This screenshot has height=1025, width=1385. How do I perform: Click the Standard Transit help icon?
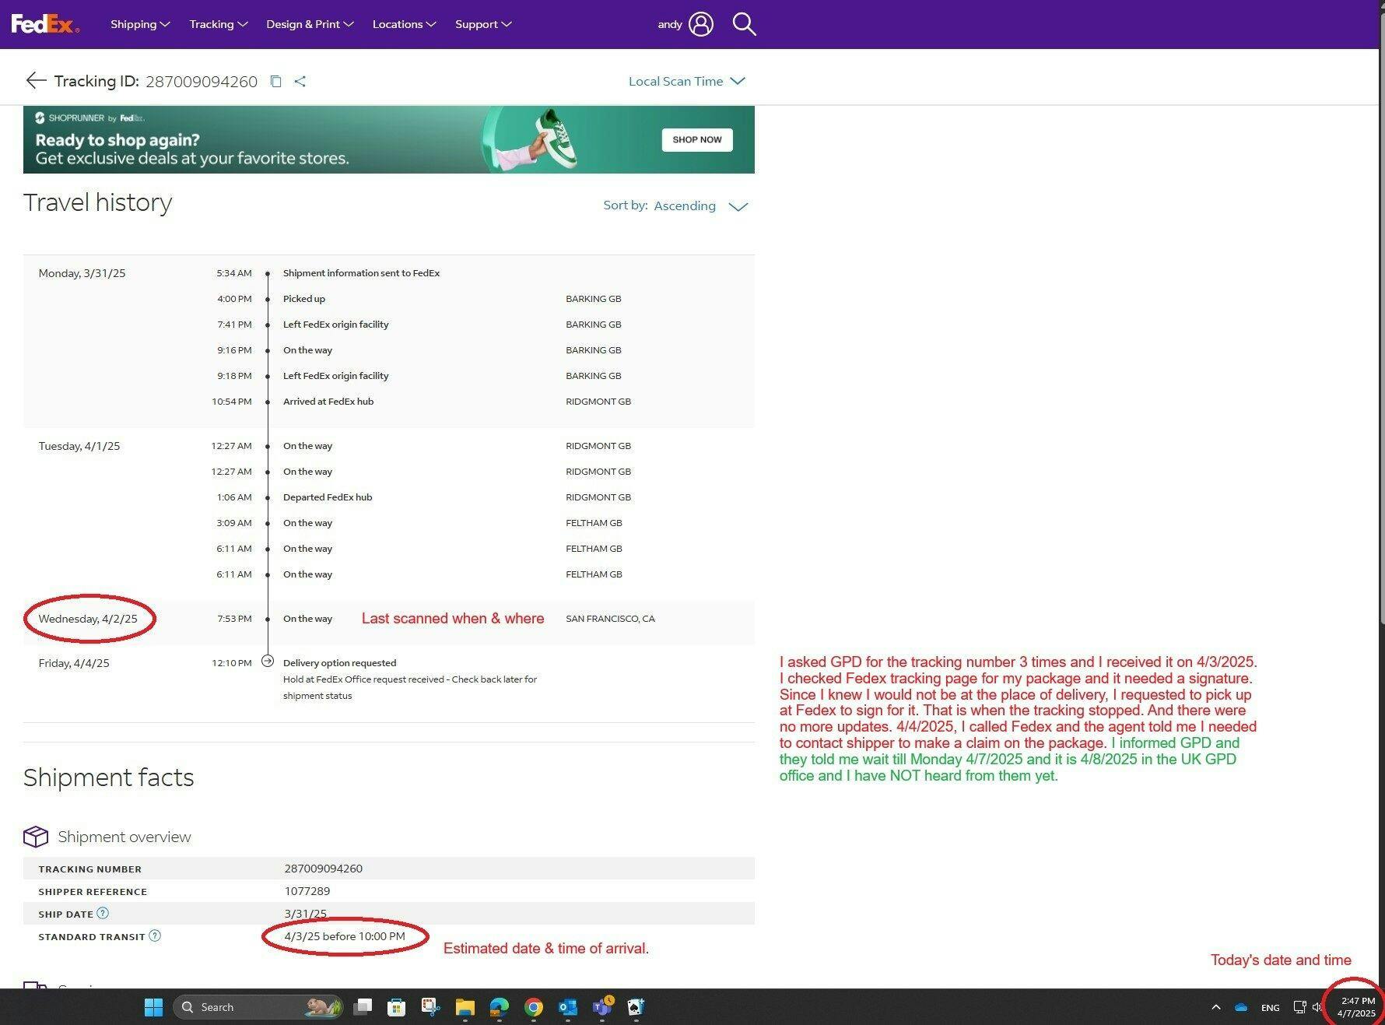point(155,935)
